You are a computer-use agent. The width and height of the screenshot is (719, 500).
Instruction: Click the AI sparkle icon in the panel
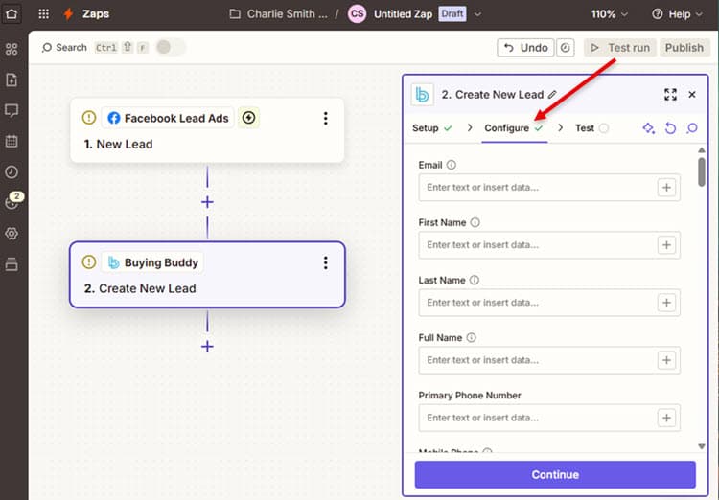[x=648, y=128]
